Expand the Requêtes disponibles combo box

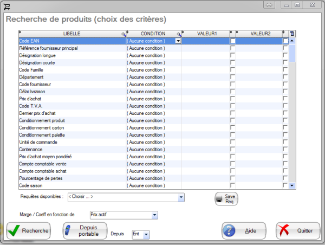click(x=181, y=197)
